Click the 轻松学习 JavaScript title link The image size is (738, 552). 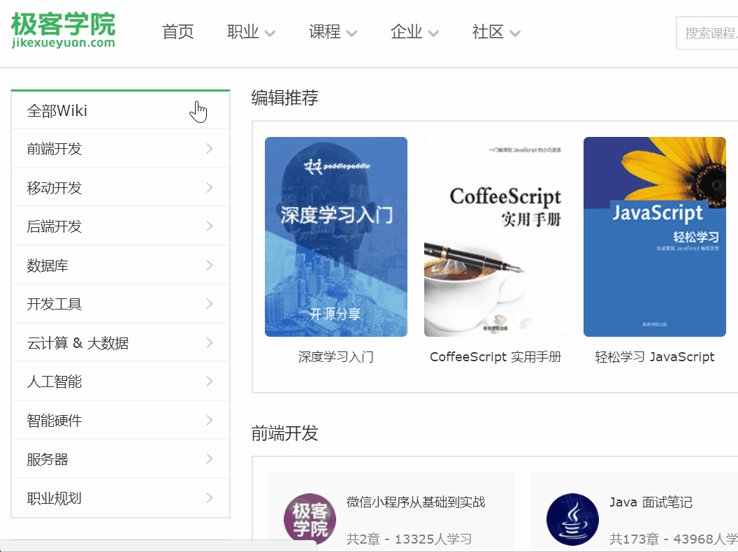coord(655,357)
